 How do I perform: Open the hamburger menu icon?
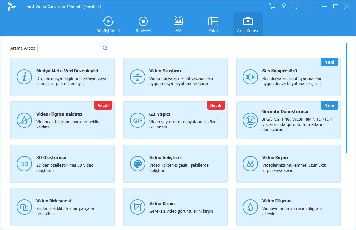point(307,6)
